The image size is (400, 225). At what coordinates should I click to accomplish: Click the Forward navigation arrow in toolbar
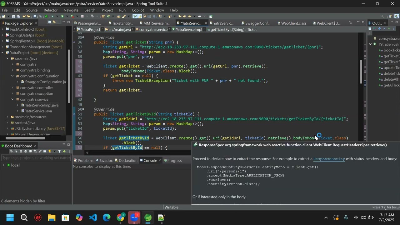[x=199, y=16]
